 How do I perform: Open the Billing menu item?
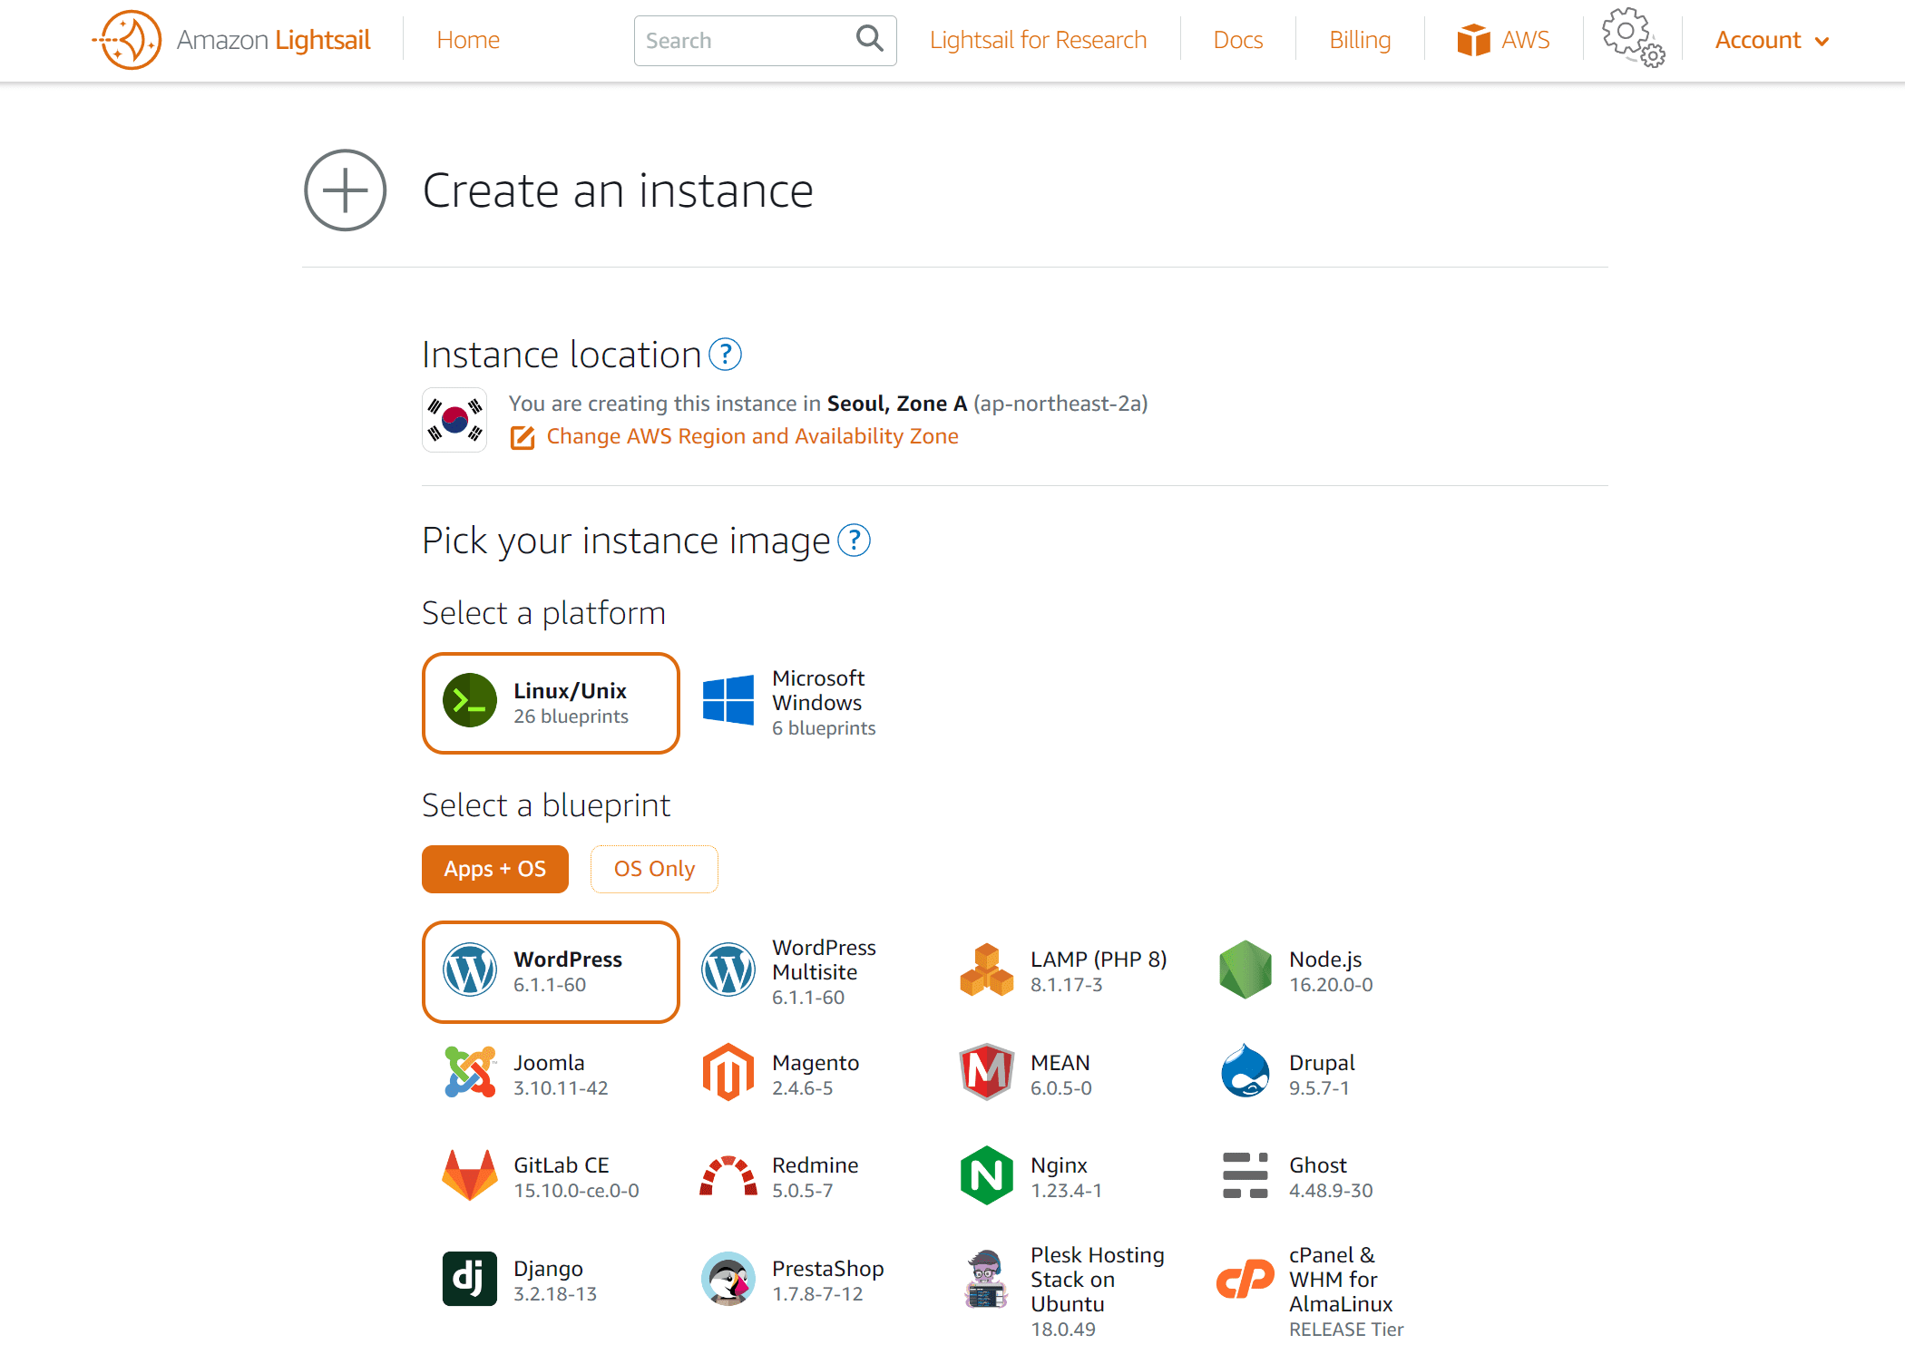point(1360,41)
